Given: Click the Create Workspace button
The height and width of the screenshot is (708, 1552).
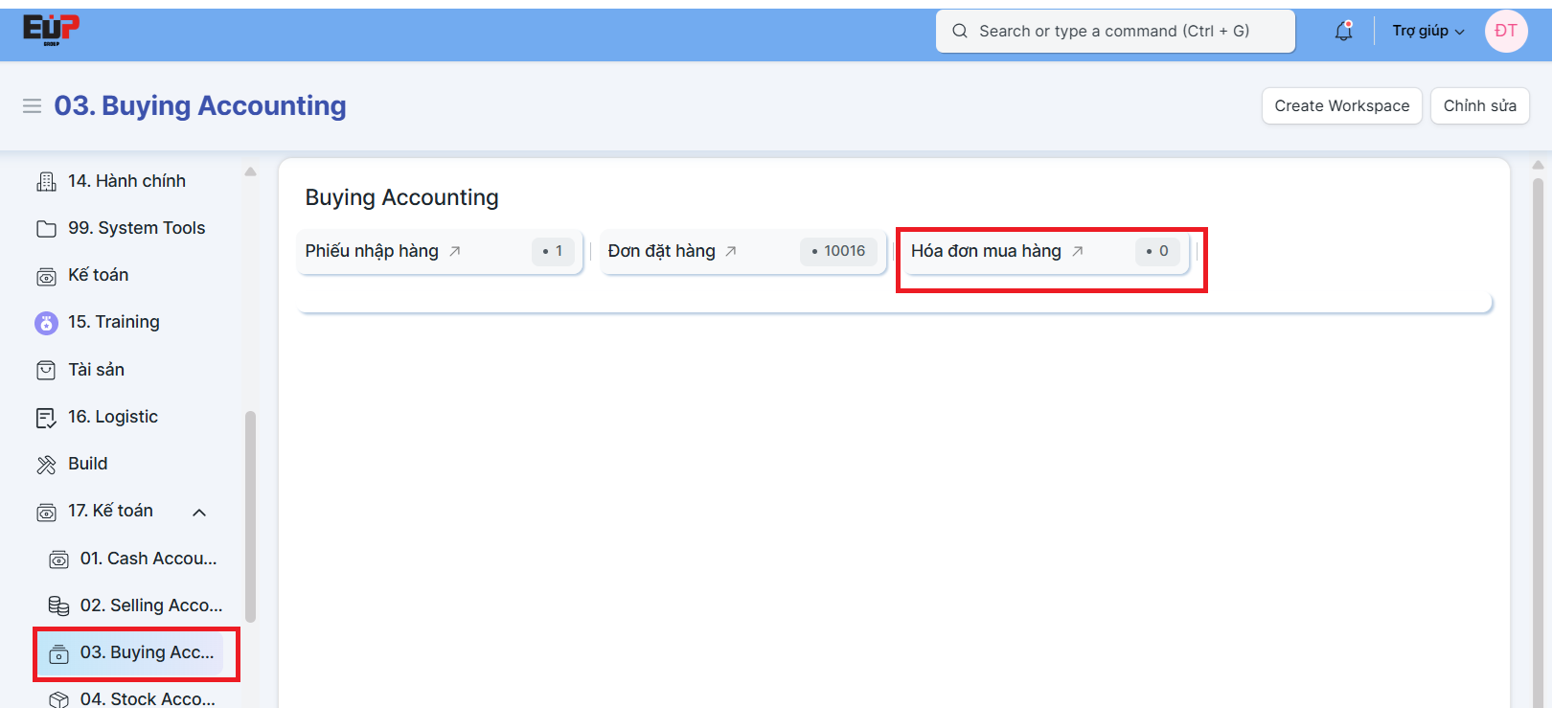Looking at the screenshot, I should click(1341, 105).
